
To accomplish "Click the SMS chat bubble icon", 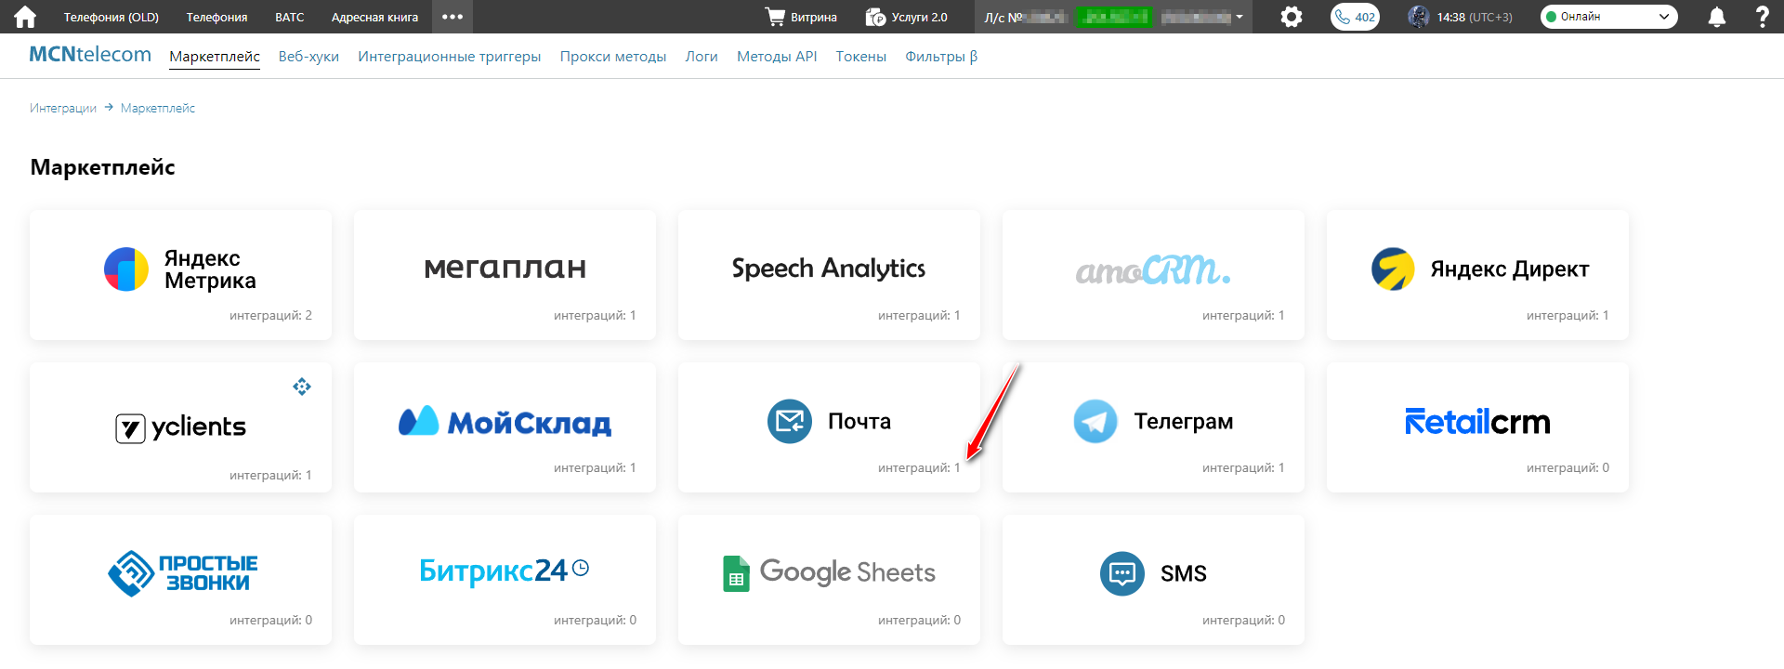I will tap(1122, 573).
